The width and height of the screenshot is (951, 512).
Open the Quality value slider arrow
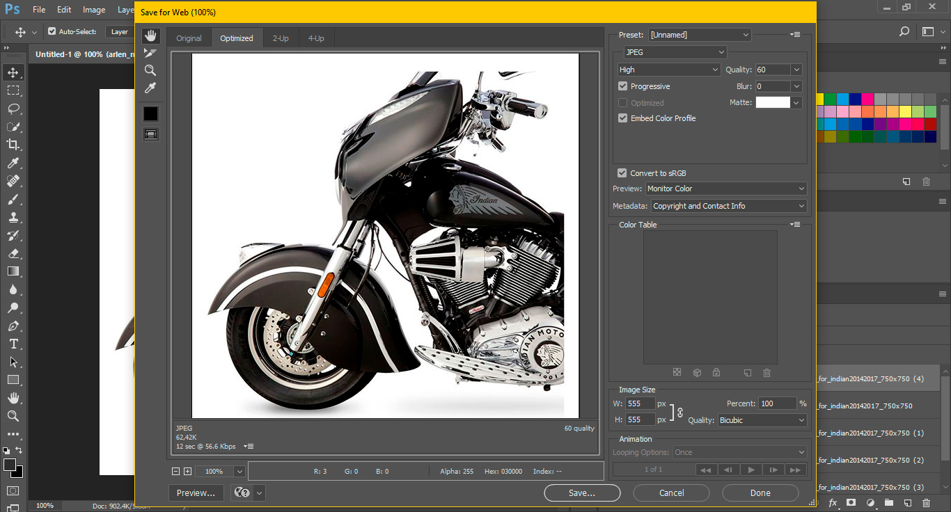click(796, 70)
